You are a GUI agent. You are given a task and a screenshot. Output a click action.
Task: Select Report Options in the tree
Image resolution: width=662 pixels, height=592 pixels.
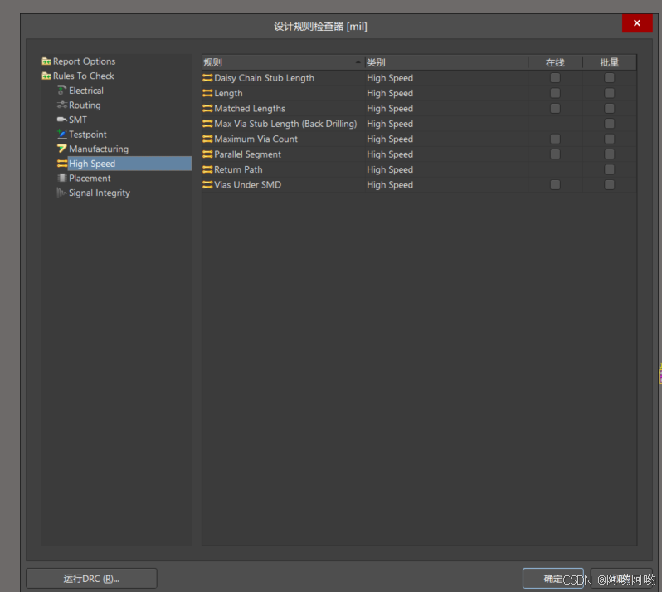pos(84,61)
